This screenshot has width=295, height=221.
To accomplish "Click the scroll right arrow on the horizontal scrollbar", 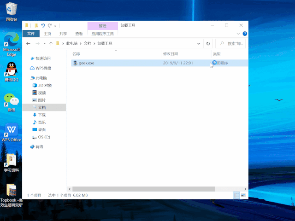I will 245,189.
